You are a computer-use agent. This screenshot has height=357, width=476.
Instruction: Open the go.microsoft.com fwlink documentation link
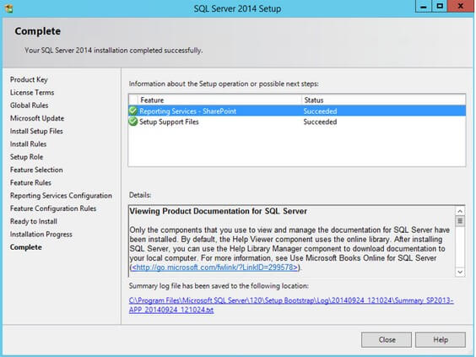point(214,268)
